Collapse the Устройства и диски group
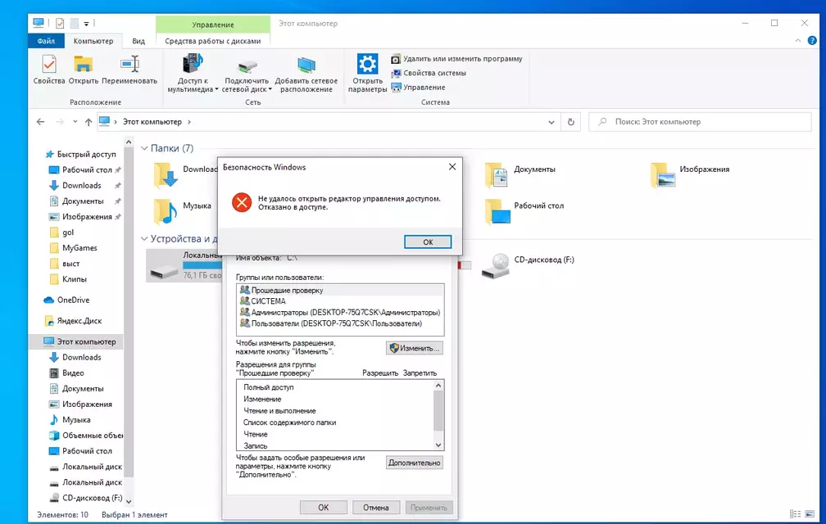Viewport: 826px width, 524px height. tap(144, 239)
